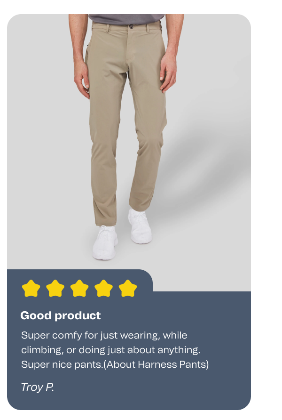Click the fourth yellow rating star
The width and height of the screenshot is (282, 420).
point(104,288)
